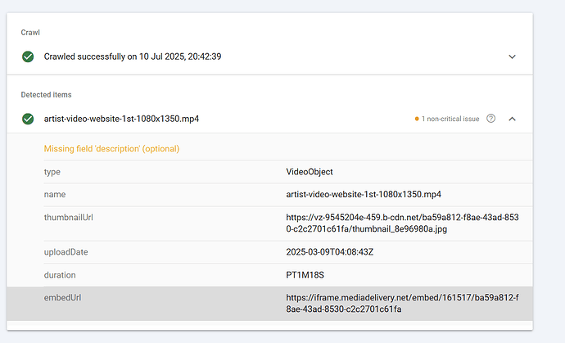Click the 'Detected items' section heading
The width and height of the screenshot is (565, 343).
48,95
